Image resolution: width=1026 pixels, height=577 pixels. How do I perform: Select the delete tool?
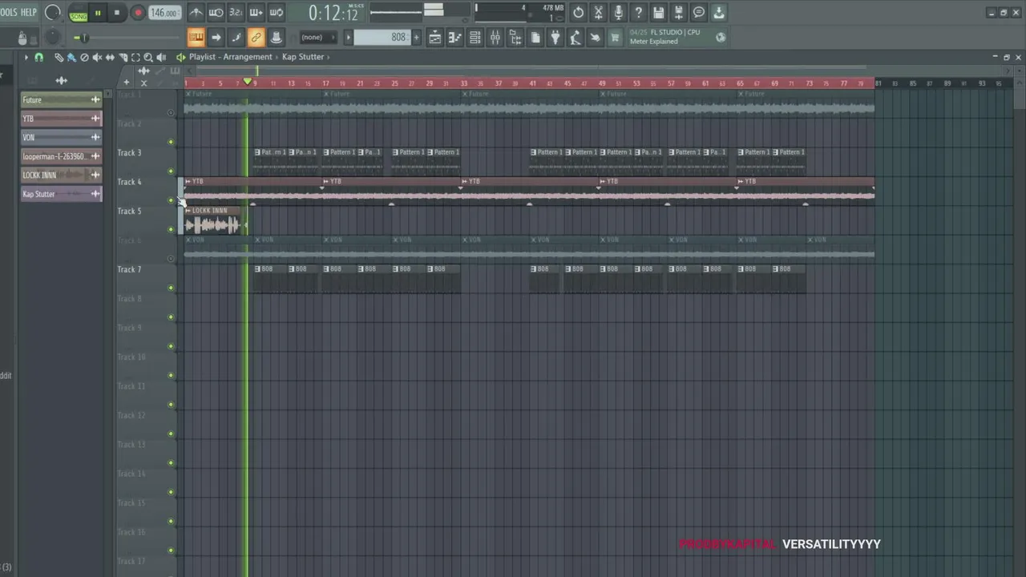coord(84,57)
